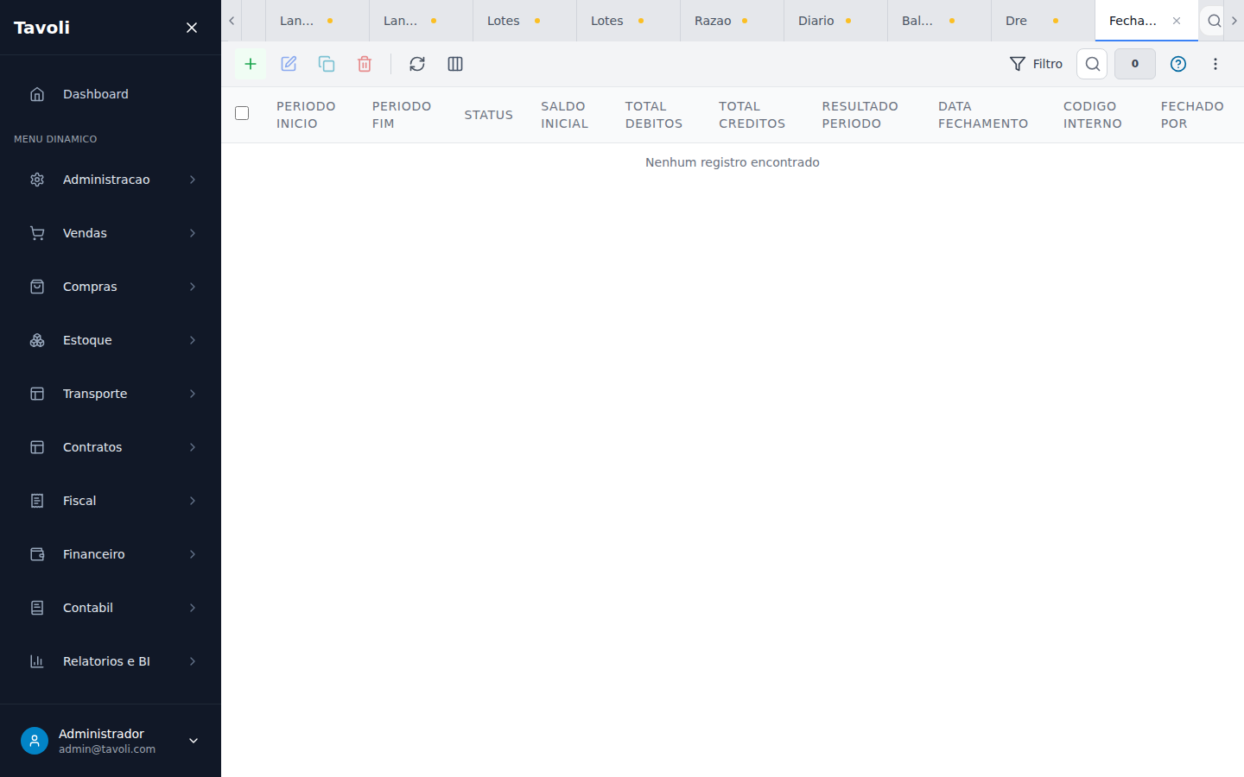Viewport: 1244px width, 777px height.
Task: Delete record with red trash icon
Action: point(365,64)
